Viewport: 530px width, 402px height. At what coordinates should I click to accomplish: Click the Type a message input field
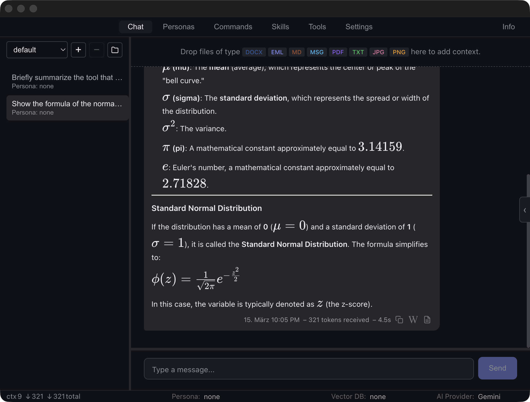(308, 369)
